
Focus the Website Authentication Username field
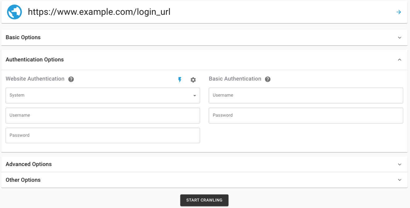[x=103, y=116]
